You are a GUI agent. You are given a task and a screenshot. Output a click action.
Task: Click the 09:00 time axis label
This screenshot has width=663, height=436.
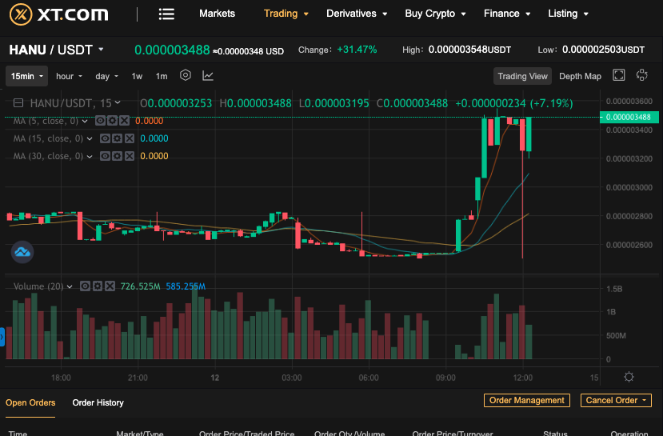[x=445, y=378]
